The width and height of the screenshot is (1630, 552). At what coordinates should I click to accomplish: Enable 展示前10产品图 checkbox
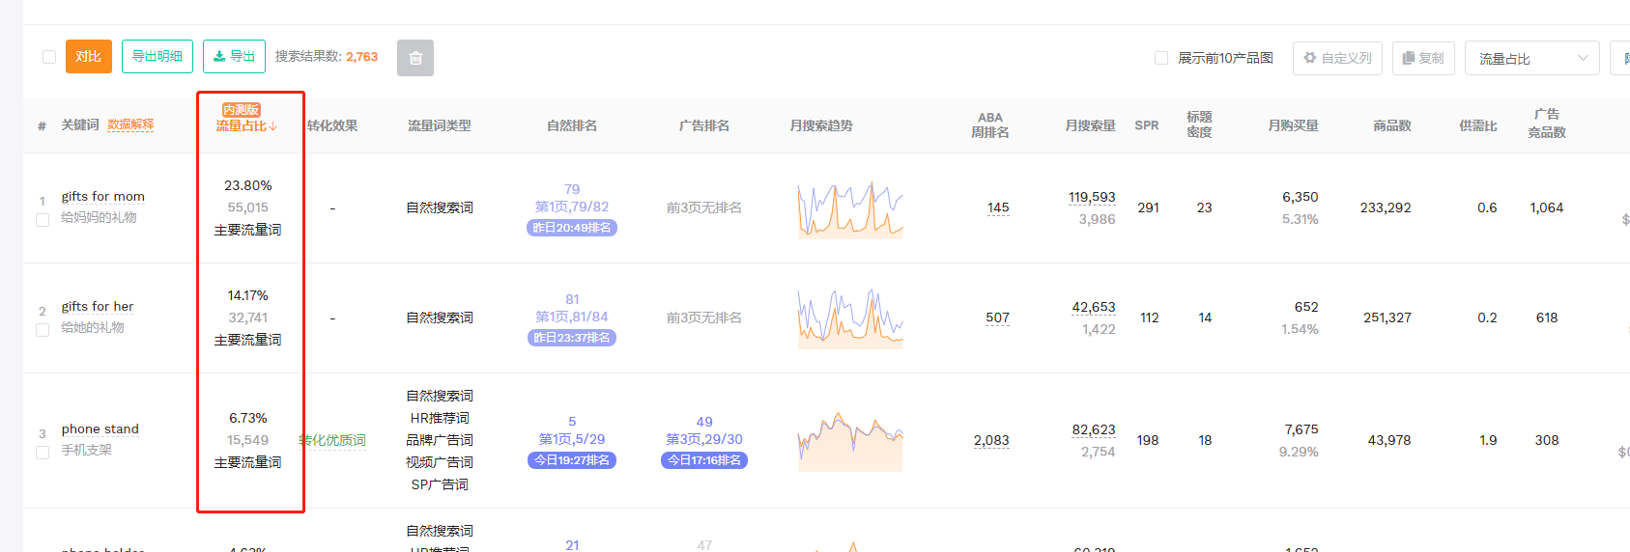click(1161, 58)
